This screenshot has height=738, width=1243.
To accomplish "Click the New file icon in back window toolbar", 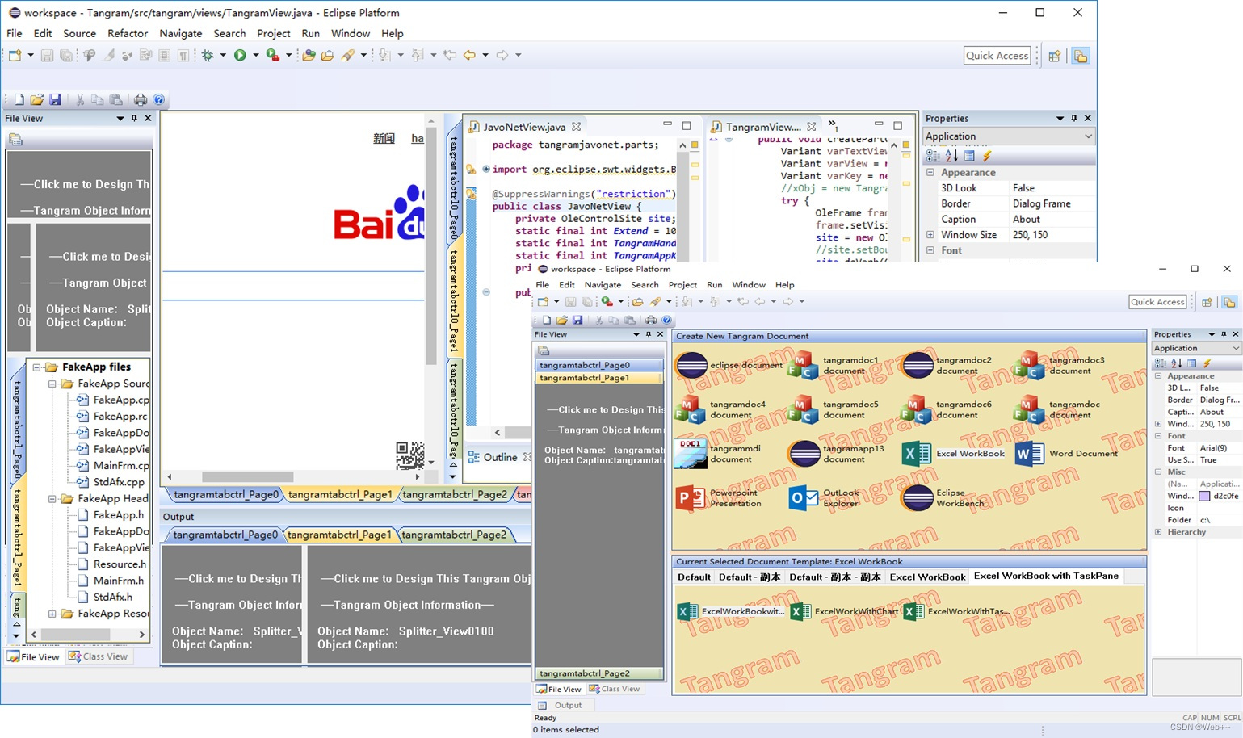I will click(19, 99).
